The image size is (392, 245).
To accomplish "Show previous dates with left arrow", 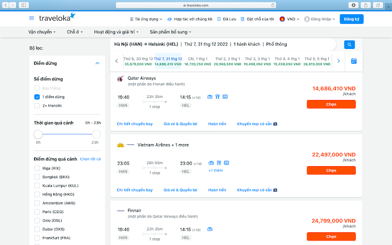I will click(x=117, y=61).
